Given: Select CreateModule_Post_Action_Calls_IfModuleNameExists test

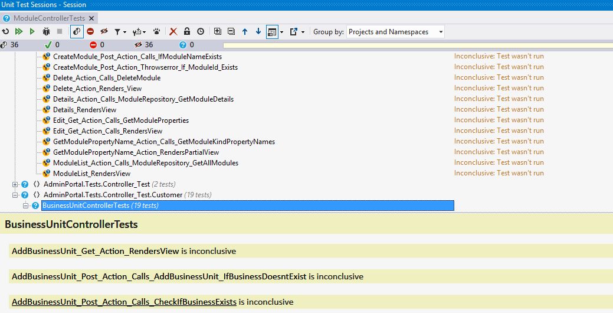Looking at the screenshot, I should click(137, 57).
